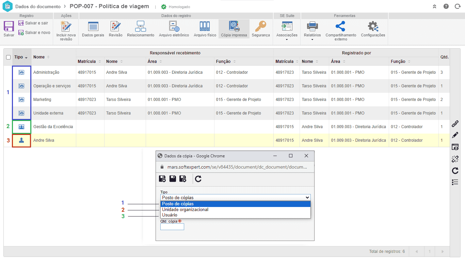Screen dimensions: 465x260
Task: Click the Qtd. cópia input field
Action: [172, 227]
